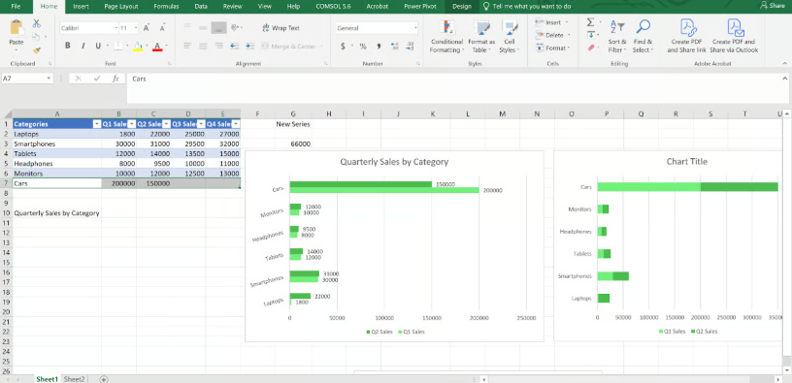792x383 pixels.
Task: Click Create PDF and Share via Outlook
Action: [x=733, y=36]
